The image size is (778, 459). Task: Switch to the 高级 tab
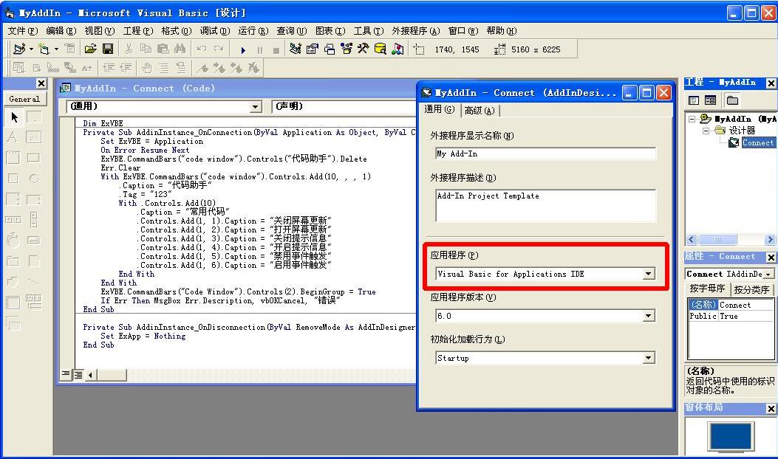(480, 110)
